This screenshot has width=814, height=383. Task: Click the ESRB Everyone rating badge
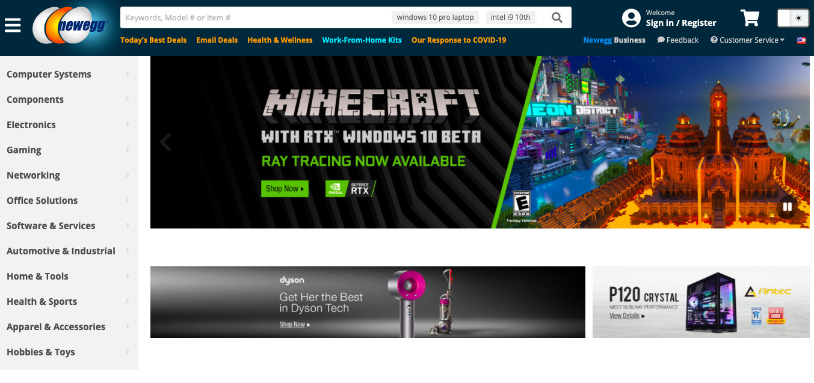521,204
